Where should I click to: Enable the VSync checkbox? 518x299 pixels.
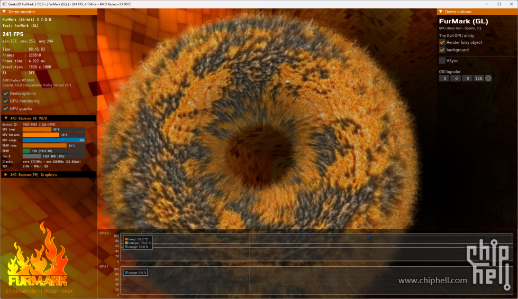[x=442, y=61]
